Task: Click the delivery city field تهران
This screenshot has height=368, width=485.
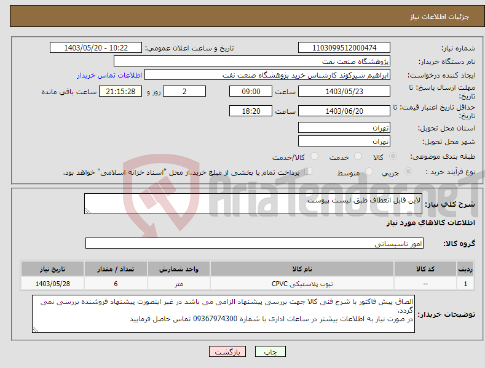Action: click(x=344, y=142)
